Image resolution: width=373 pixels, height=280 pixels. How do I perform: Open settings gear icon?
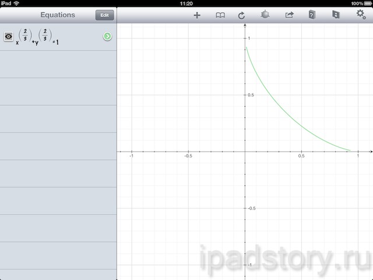click(x=361, y=14)
